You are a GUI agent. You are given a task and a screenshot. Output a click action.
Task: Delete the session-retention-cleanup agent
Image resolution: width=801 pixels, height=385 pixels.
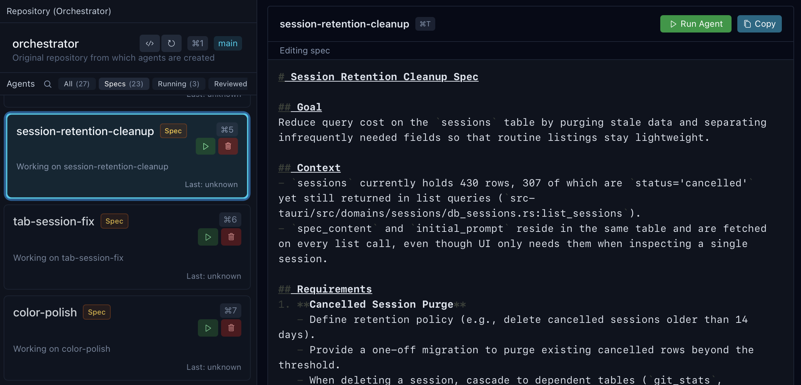228,146
